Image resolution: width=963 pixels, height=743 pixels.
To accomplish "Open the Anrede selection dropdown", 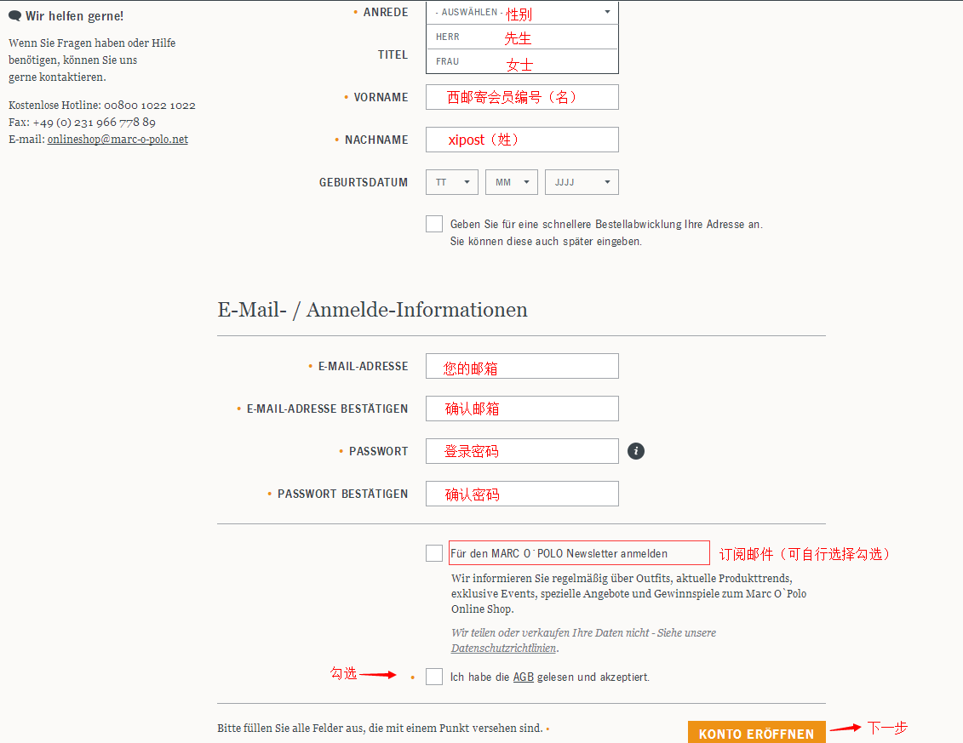I will point(522,12).
